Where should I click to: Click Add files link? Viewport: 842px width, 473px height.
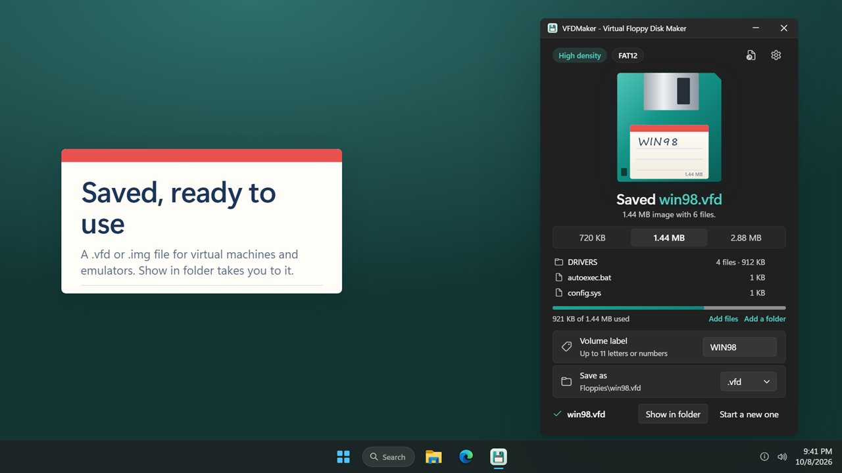coord(723,319)
